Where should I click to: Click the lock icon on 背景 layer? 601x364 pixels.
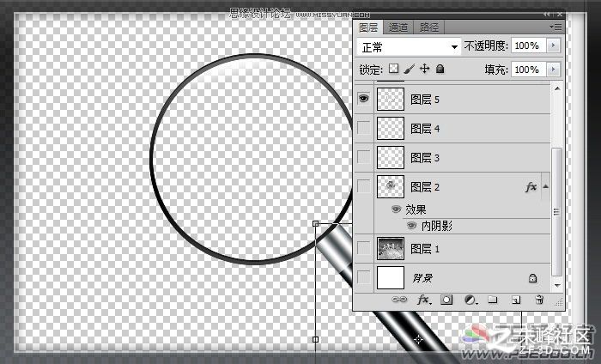[x=532, y=278]
